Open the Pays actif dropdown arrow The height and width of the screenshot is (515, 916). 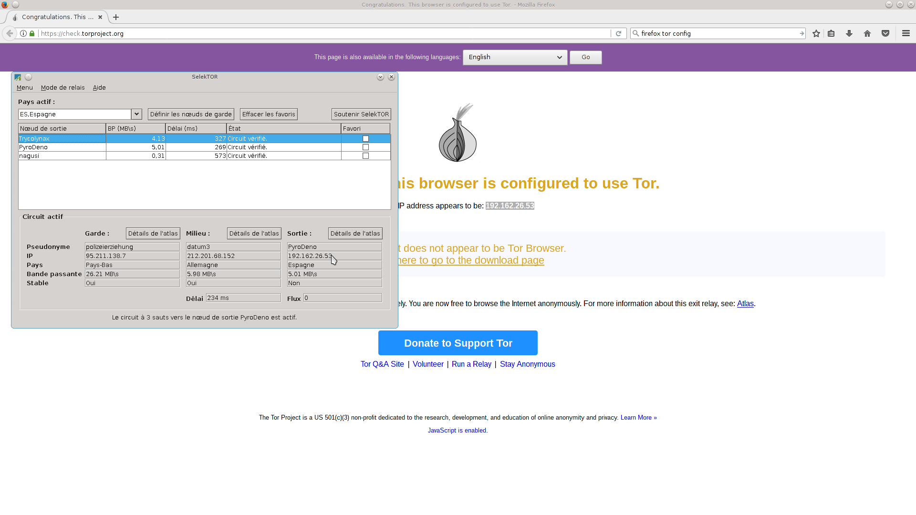click(x=136, y=114)
